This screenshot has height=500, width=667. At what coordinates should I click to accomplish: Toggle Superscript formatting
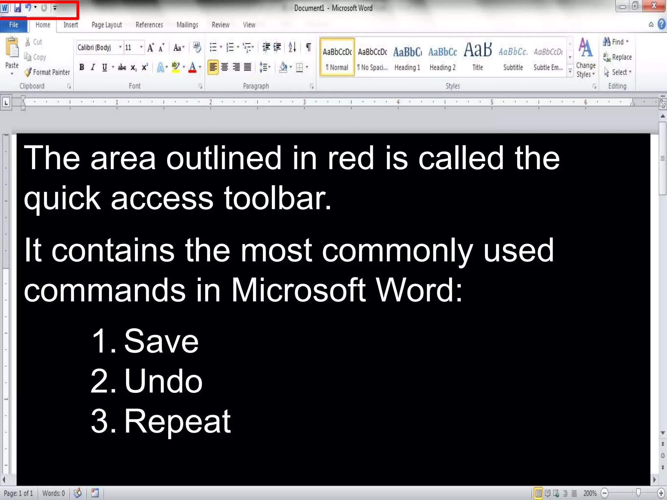coord(145,67)
